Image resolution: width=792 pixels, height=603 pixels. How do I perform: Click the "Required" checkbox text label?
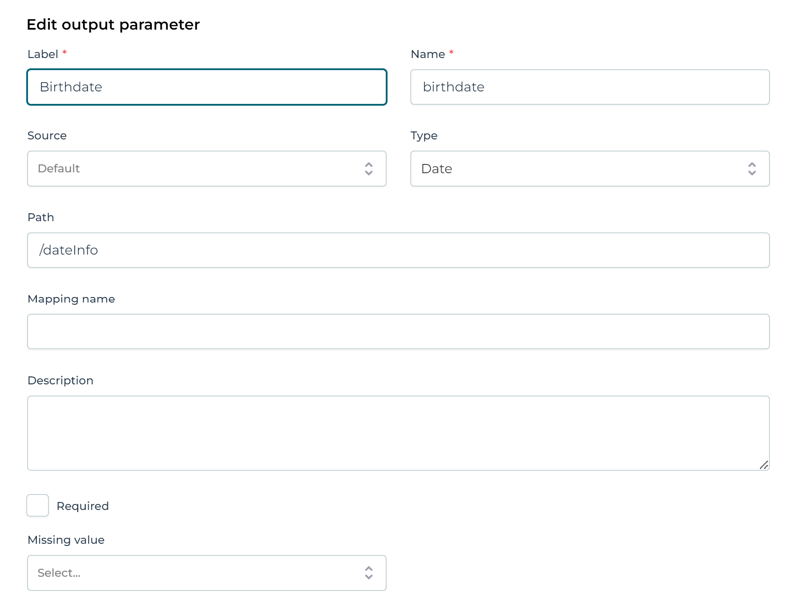point(83,506)
